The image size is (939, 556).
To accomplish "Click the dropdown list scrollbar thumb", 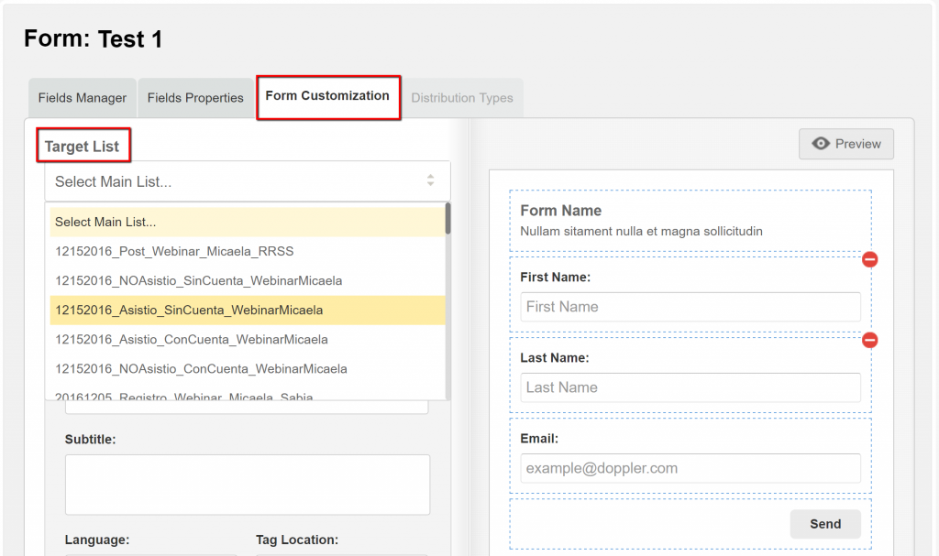I will coord(447,218).
